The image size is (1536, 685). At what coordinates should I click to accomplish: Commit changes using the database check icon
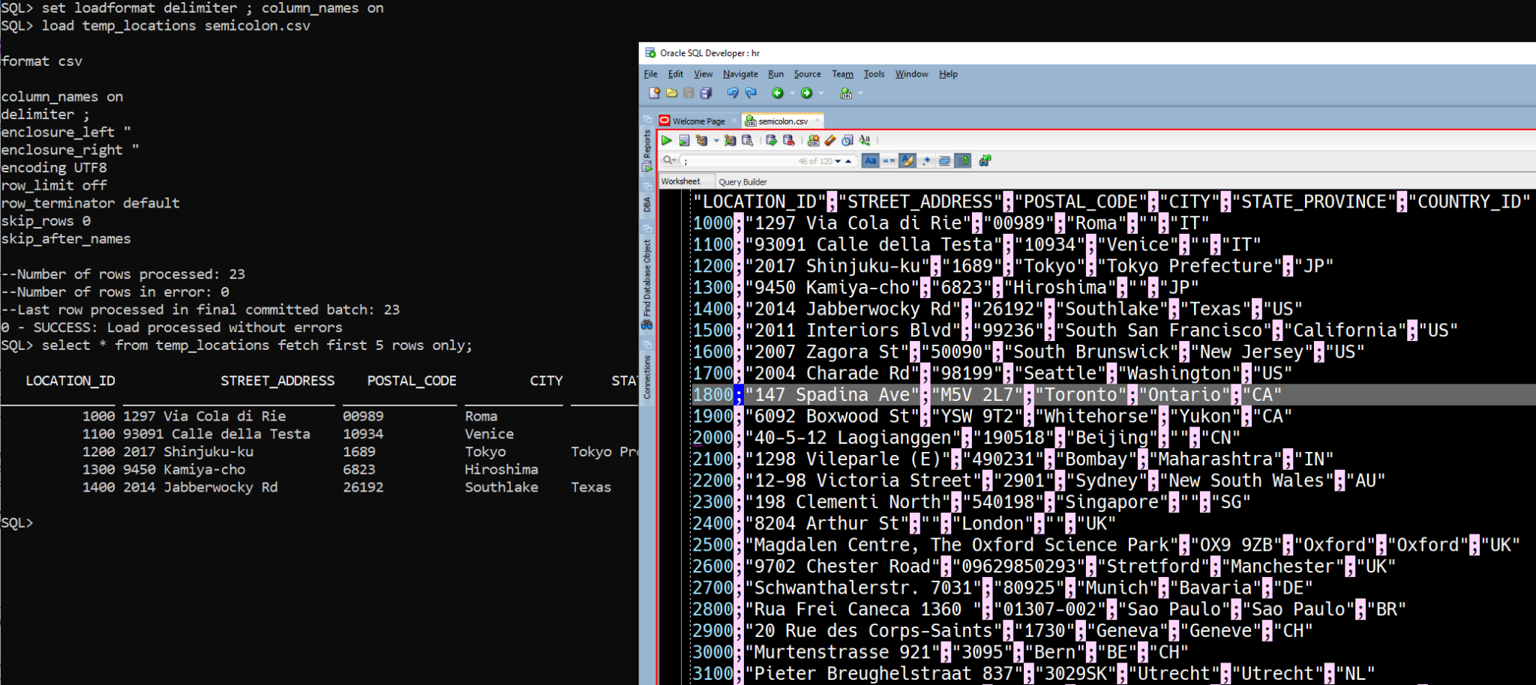[x=772, y=141]
